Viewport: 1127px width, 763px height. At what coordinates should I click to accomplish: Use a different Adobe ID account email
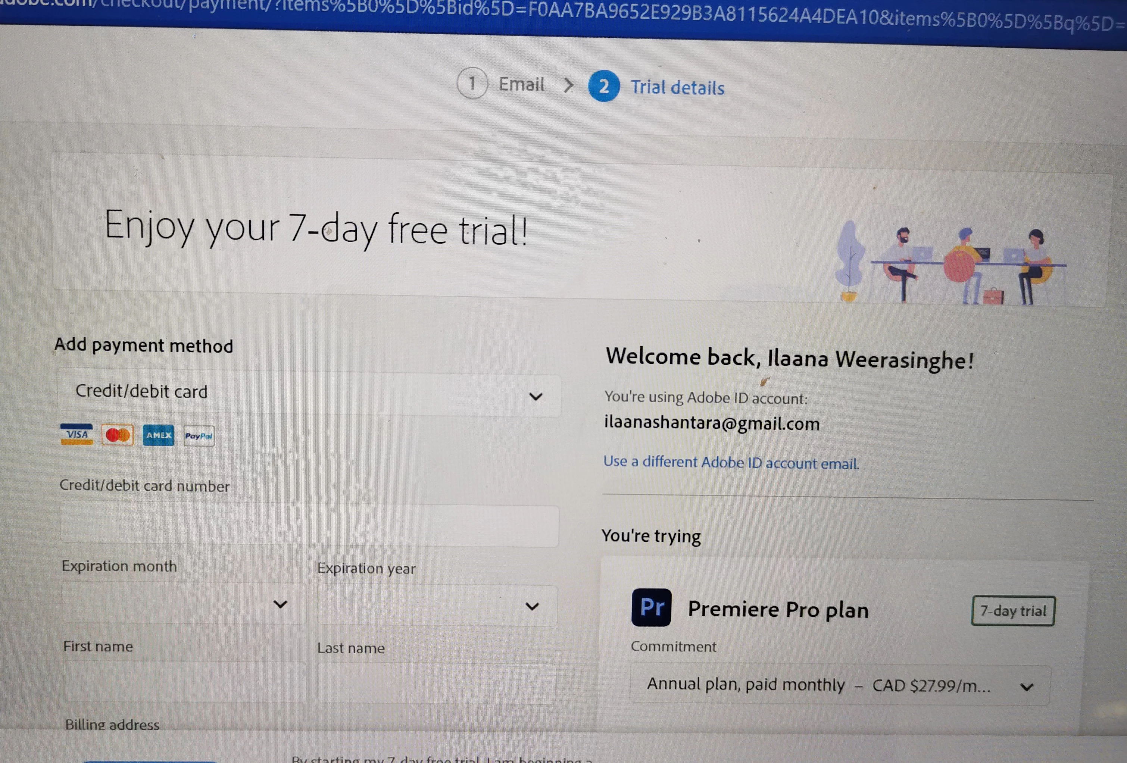click(731, 462)
